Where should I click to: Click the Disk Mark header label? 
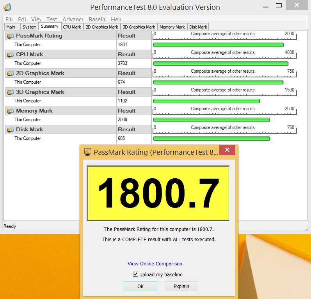click(30, 129)
